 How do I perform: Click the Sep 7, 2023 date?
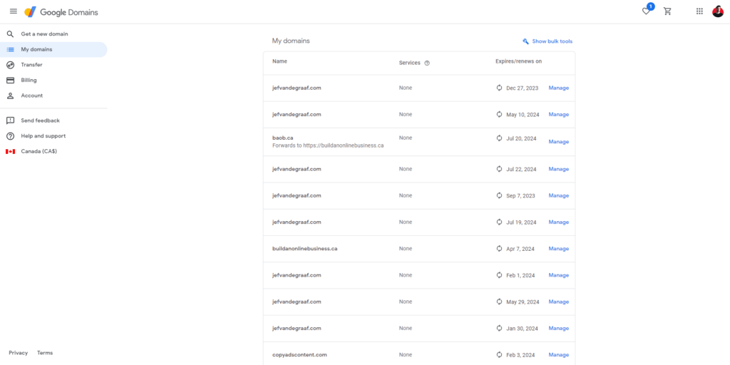(x=520, y=195)
